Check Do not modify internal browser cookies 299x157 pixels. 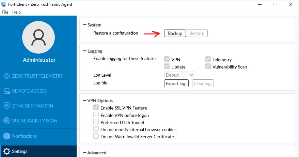96,129
